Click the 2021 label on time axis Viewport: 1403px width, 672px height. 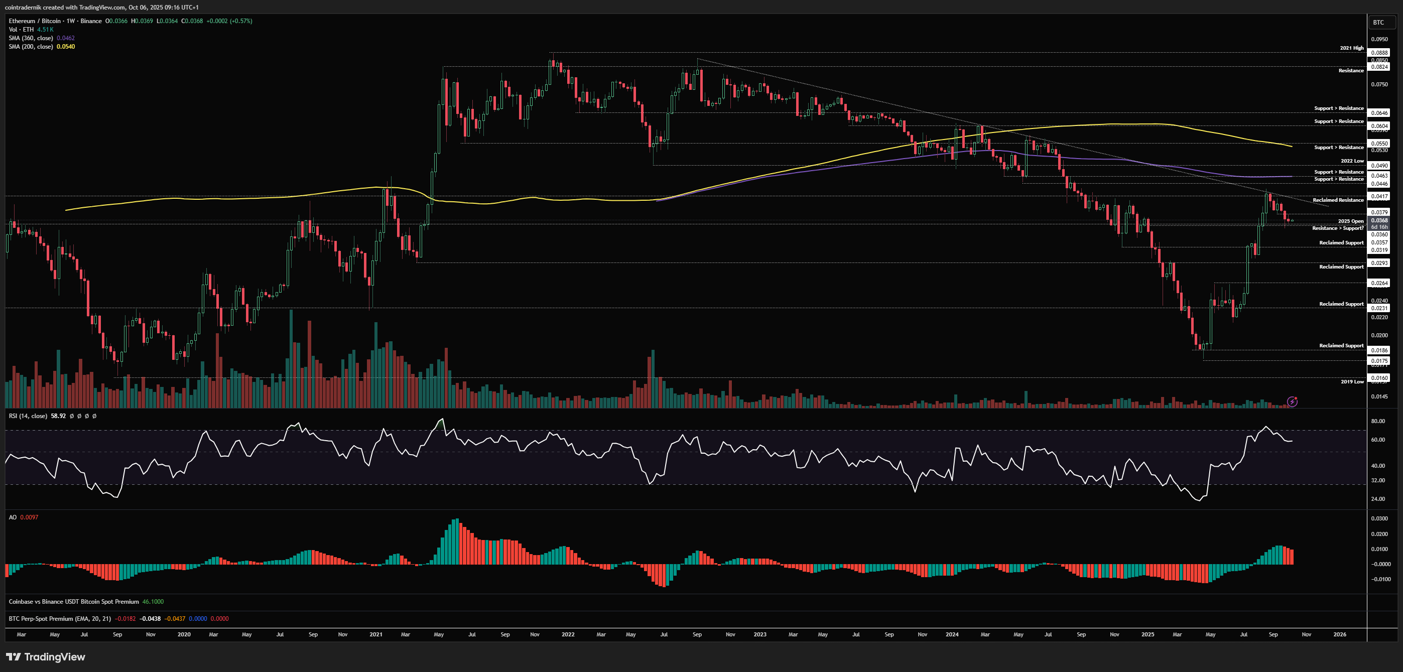tap(376, 634)
